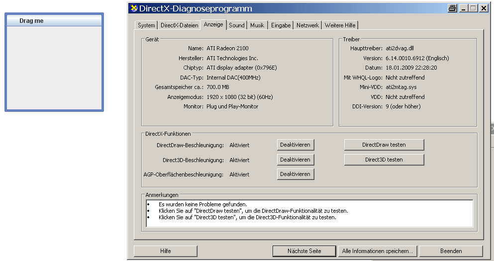Go to the Sound tab
This screenshot has height=261, width=494.
(x=237, y=25)
